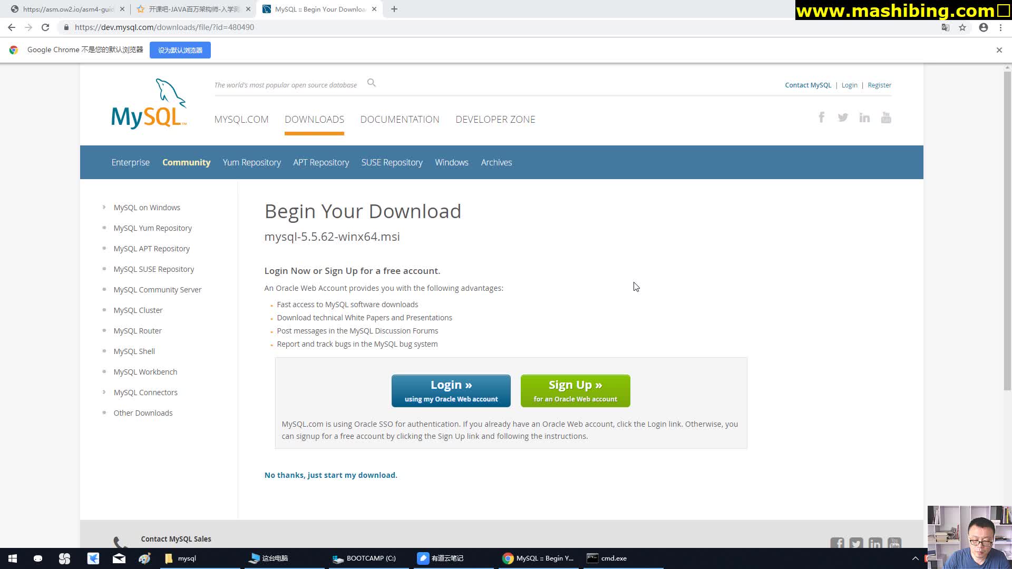Viewport: 1012px width, 569px height.
Task: Select the Community tab
Action: click(186, 162)
